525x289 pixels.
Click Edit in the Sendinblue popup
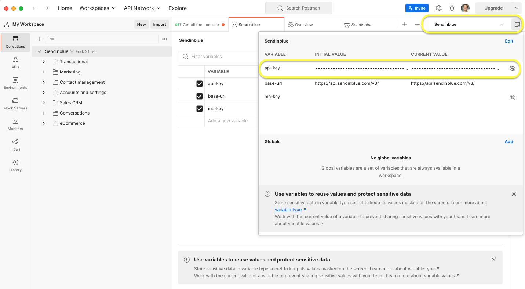(509, 41)
